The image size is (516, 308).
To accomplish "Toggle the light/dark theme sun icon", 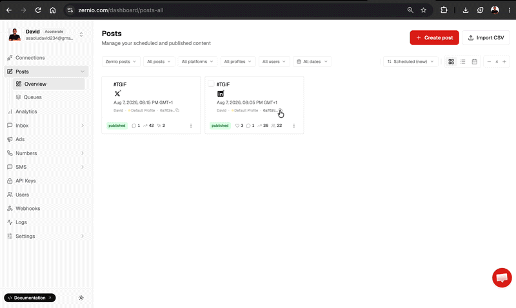I will (x=81, y=298).
